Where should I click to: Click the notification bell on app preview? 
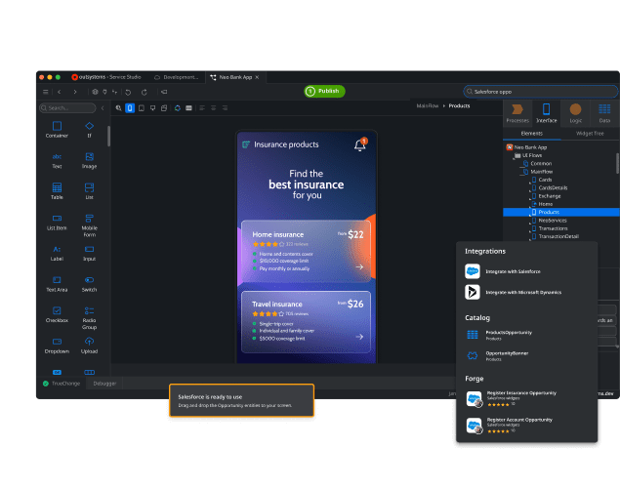tap(359, 145)
